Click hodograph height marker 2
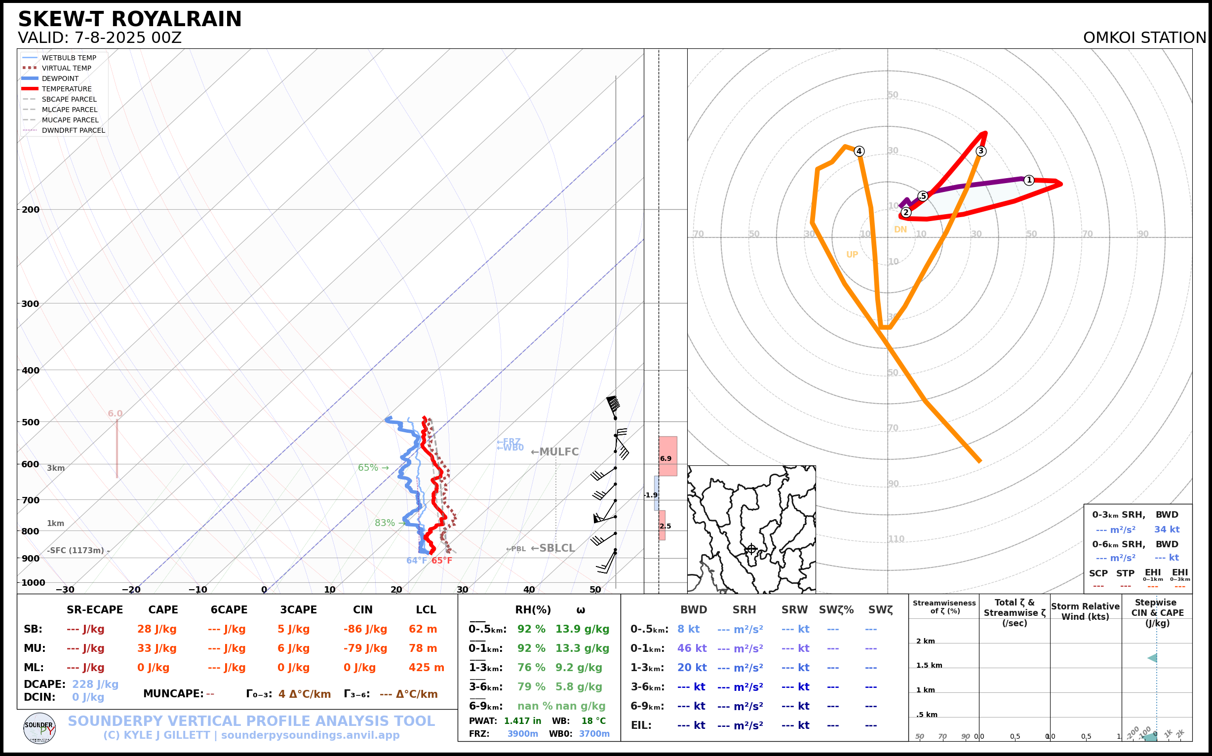 905,213
